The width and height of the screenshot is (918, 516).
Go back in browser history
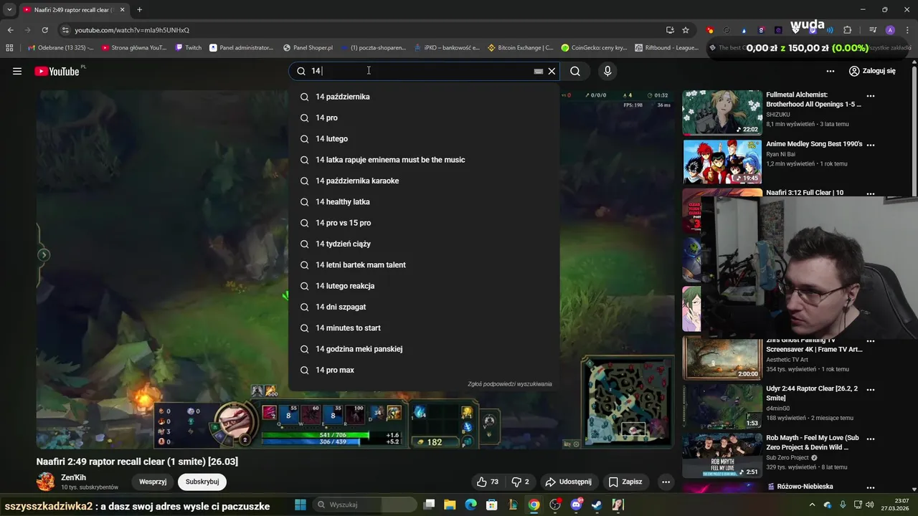(10, 30)
